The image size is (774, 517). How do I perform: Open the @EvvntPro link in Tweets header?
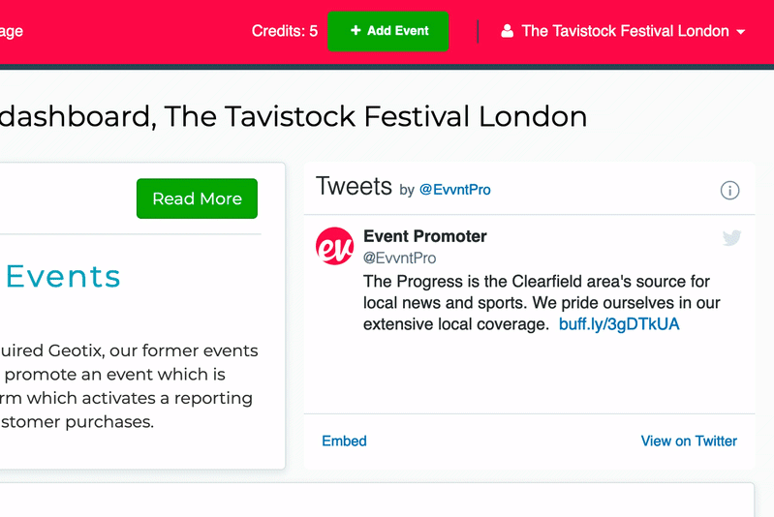[x=454, y=190]
